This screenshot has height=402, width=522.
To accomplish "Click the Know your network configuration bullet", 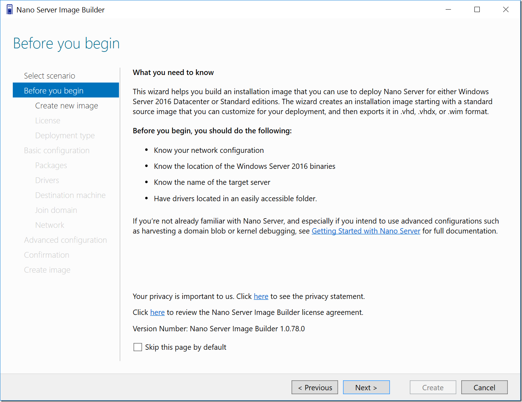I will pyautogui.click(x=209, y=150).
